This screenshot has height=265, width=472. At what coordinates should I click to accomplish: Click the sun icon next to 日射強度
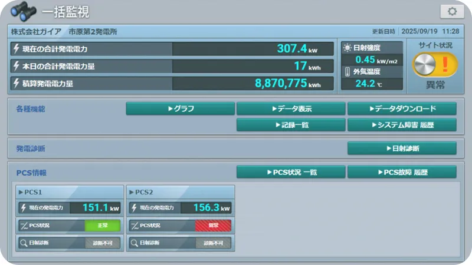(347, 48)
